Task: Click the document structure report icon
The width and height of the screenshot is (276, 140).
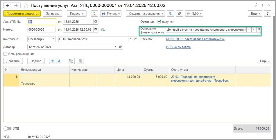Action: pos(171,14)
